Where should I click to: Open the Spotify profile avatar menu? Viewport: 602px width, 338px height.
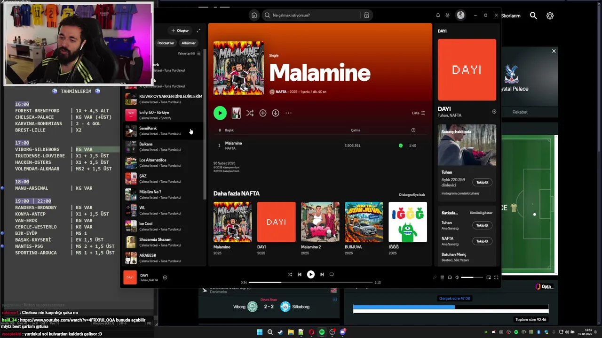click(460, 15)
